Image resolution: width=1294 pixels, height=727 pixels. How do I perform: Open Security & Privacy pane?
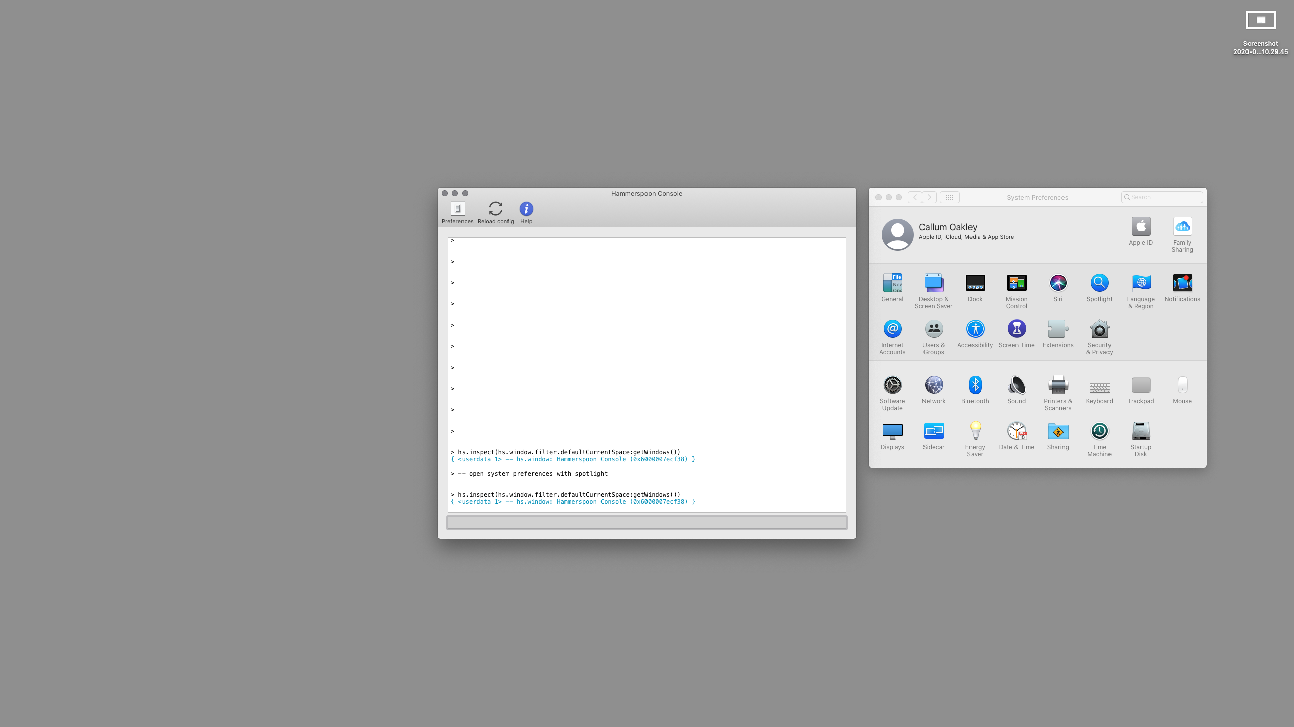click(1099, 337)
